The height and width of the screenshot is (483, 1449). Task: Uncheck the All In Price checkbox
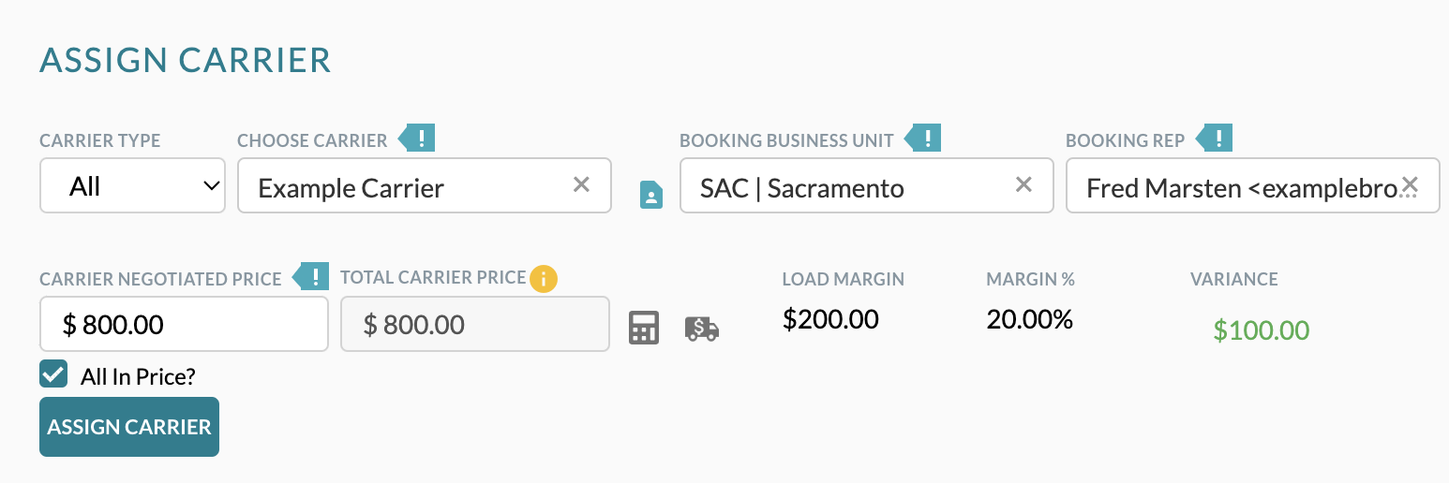point(53,373)
